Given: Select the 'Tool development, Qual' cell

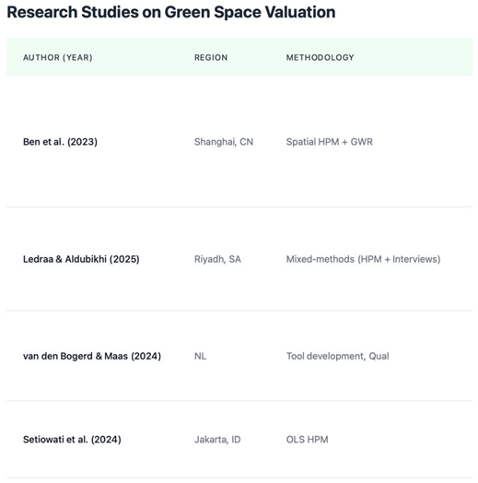Looking at the screenshot, I should pyautogui.click(x=338, y=356).
